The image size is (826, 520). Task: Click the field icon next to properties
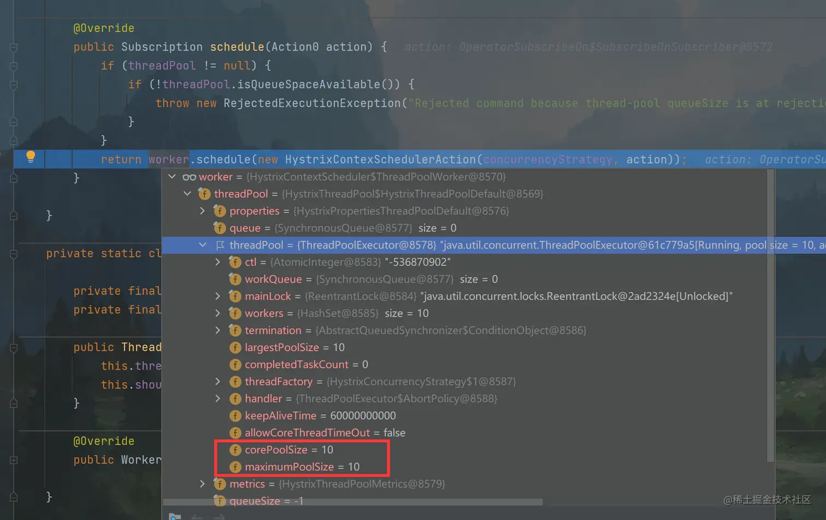tap(220, 211)
